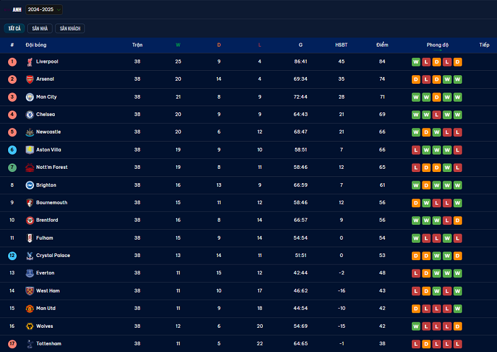Open the Liverpool team link

pos(47,61)
